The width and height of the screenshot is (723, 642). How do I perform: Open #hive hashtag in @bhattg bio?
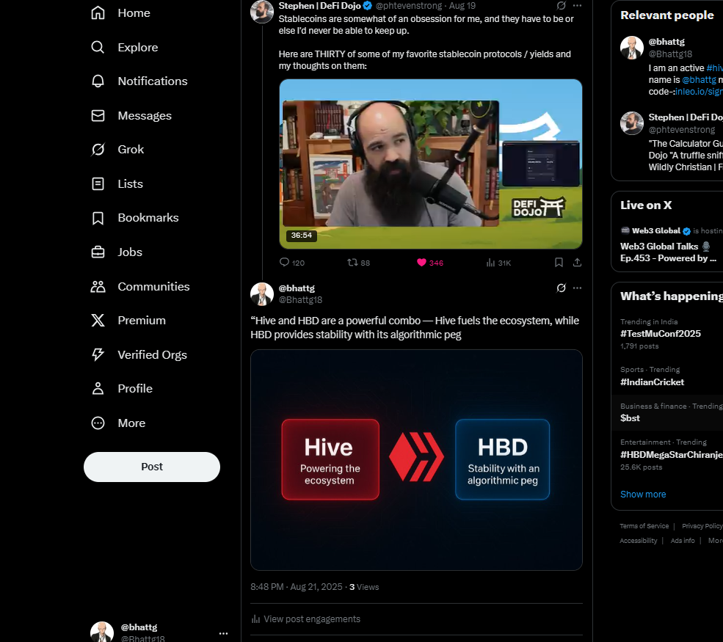coord(714,68)
